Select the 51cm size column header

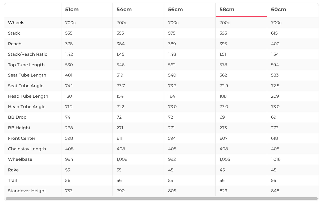click(x=72, y=10)
